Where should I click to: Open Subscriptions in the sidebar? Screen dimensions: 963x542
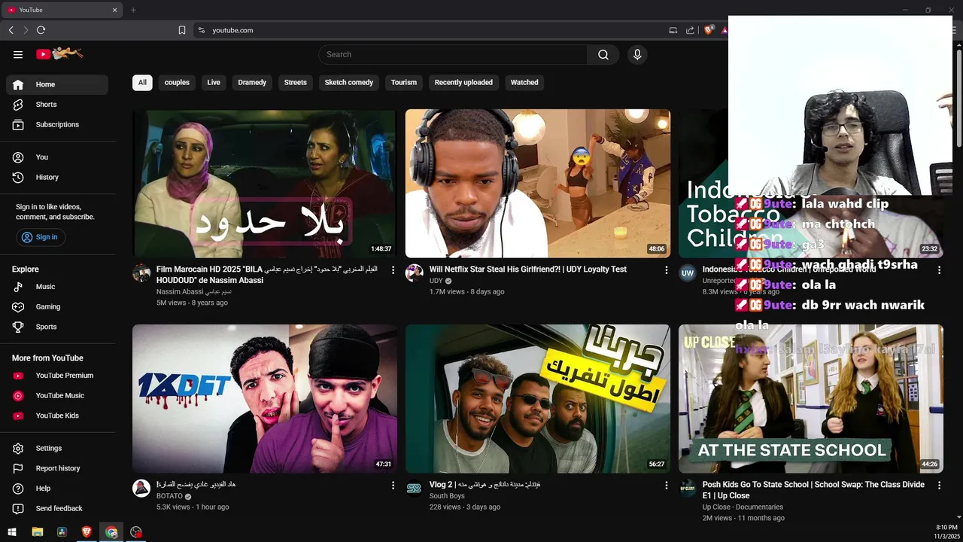tap(57, 124)
